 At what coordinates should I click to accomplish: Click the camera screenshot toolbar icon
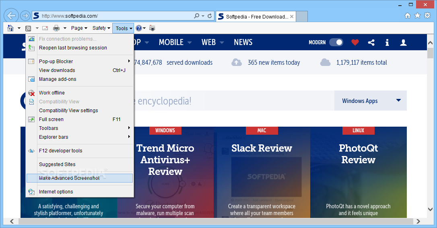(x=152, y=28)
